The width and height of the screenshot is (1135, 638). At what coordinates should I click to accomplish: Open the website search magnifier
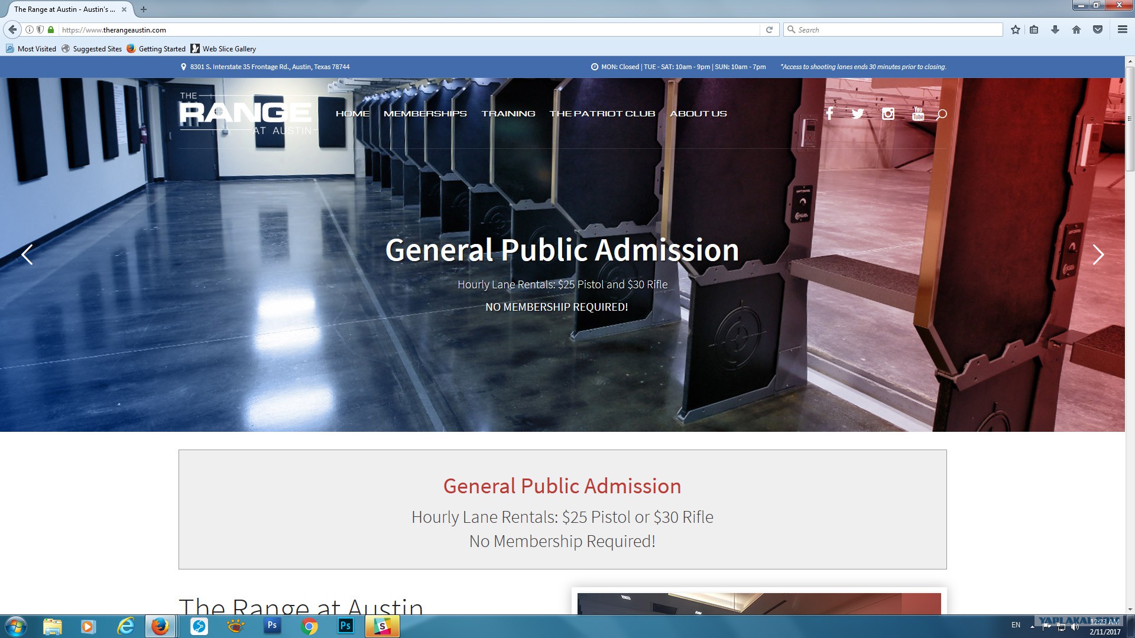(942, 114)
